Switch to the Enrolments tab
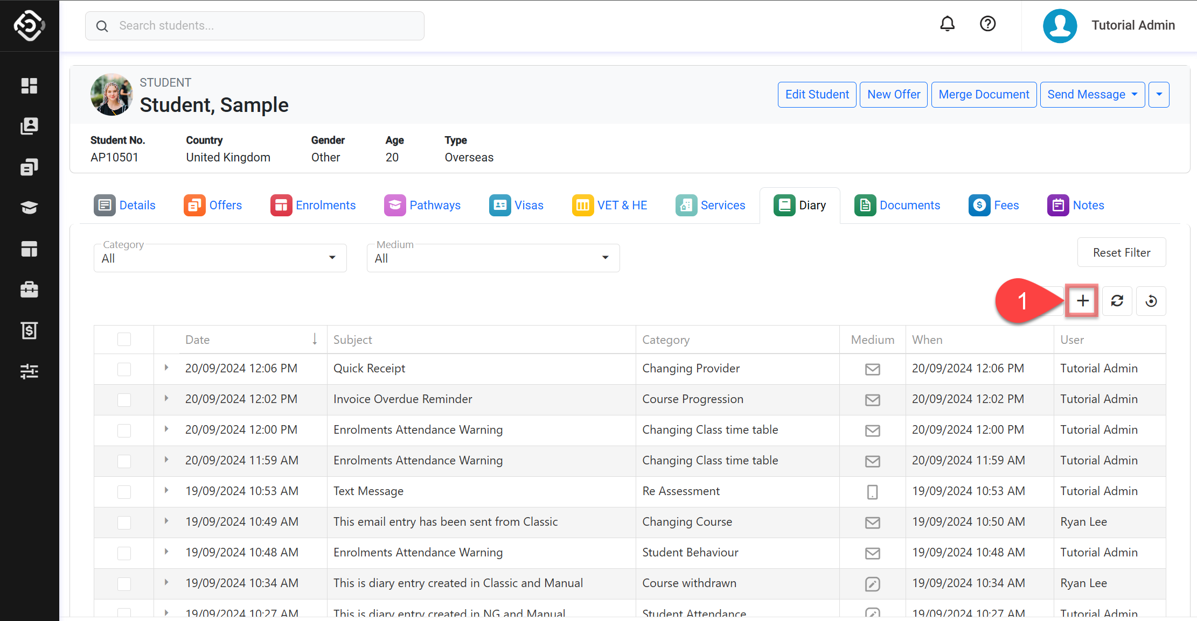 point(313,205)
